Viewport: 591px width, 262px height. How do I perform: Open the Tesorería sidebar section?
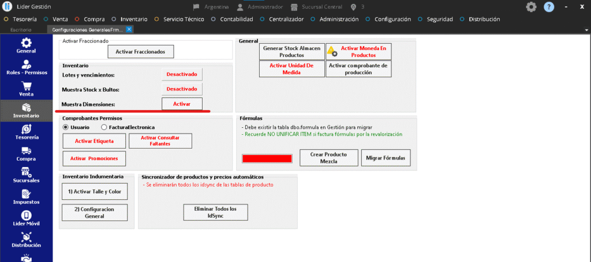[x=26, y=132]
